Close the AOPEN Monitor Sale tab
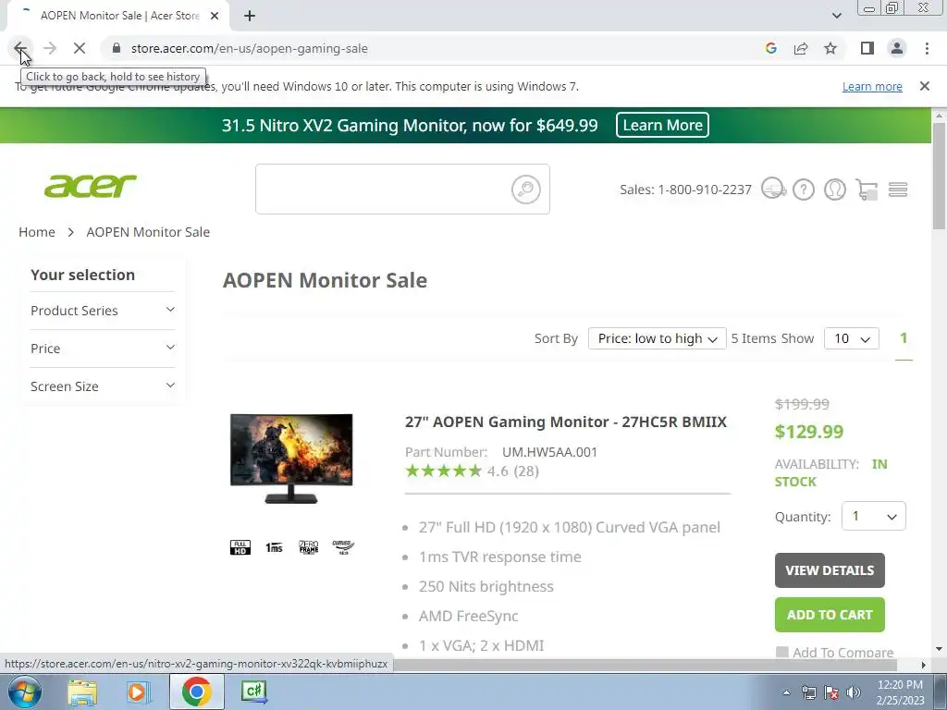The height and width of the screenshot is (710, 947). (215, 16)
